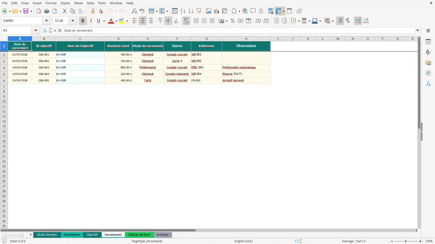Align text left

[x=135, y=21]
